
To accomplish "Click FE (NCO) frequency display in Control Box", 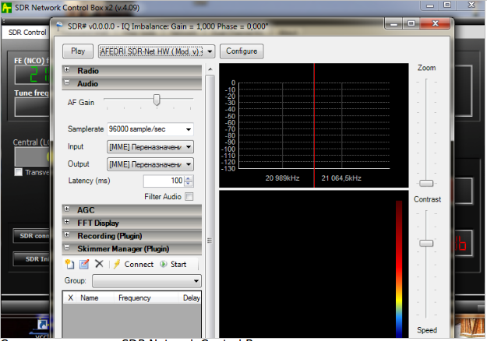I will (32, 75).
